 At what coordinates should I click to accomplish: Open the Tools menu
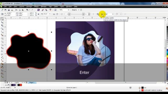tap(62, 7)
